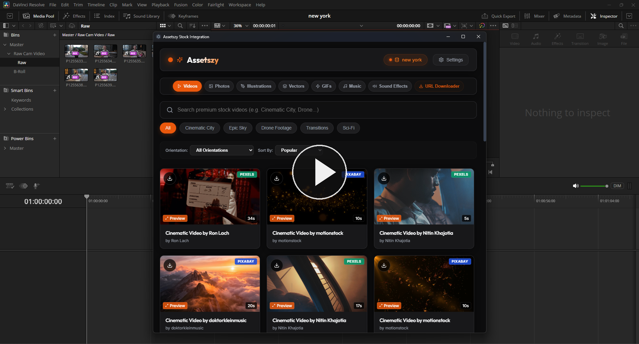Toggle the Metadata panel
Image resolution: width=639 pixels, height=344 pixels.
567,16
